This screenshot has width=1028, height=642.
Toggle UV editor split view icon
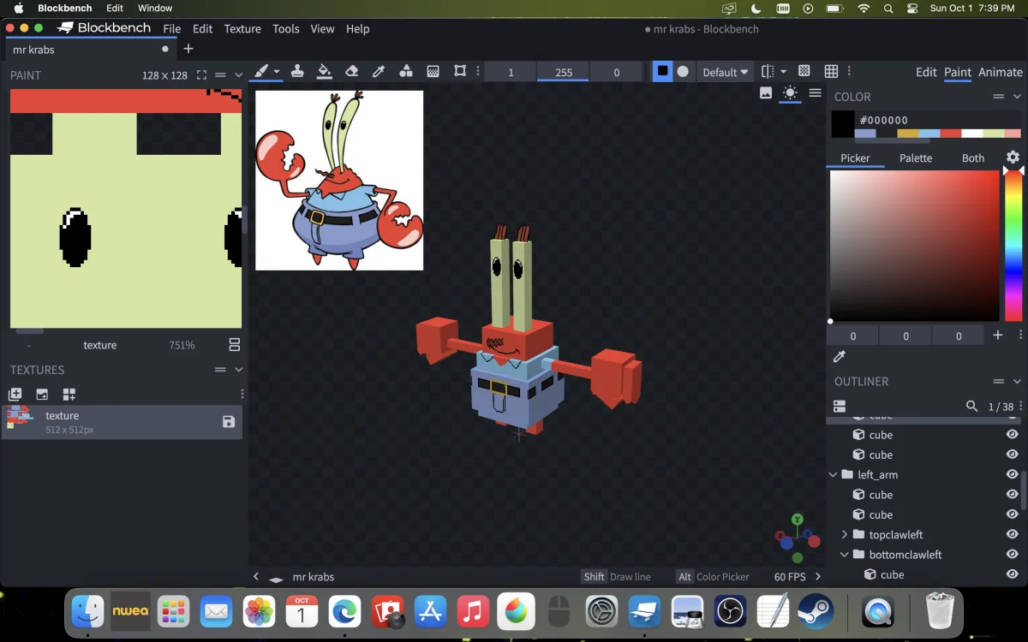(x=234, y=345)
